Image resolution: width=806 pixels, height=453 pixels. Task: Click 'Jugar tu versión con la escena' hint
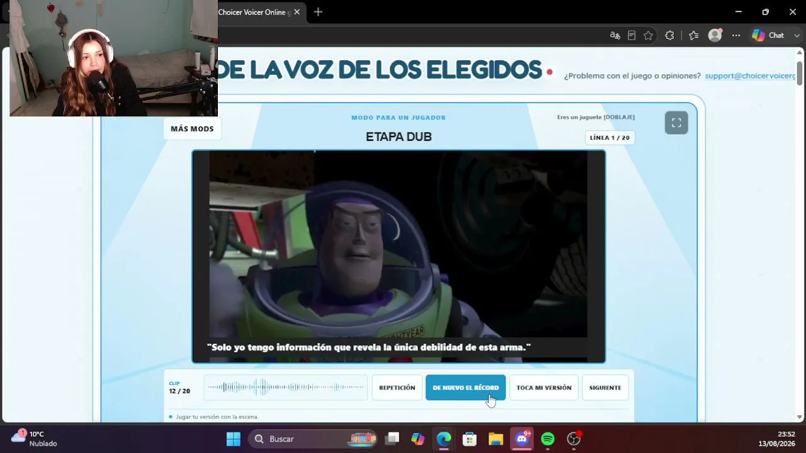(217, 417)
